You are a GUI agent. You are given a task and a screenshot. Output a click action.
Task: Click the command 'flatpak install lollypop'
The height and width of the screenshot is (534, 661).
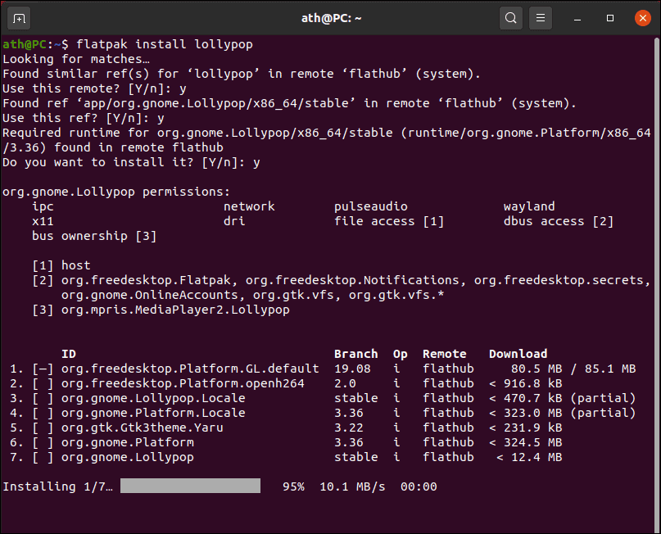(x=165, y=44)
